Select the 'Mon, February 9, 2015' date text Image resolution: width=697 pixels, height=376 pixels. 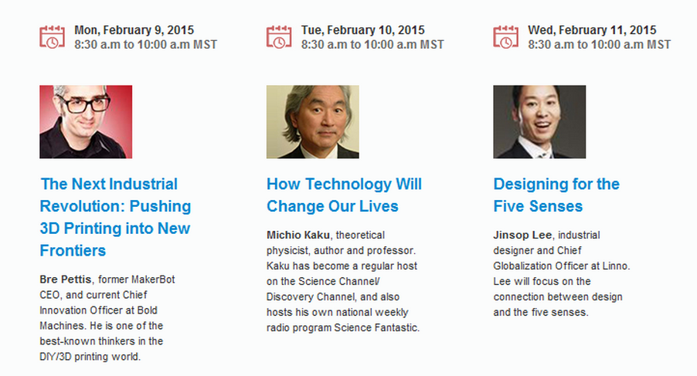(x=134, y=30)
